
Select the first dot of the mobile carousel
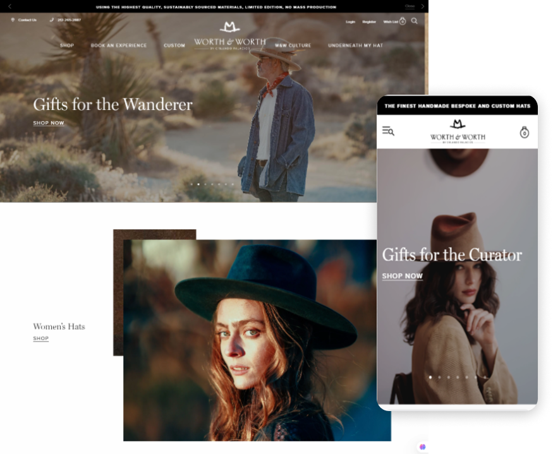430,377
